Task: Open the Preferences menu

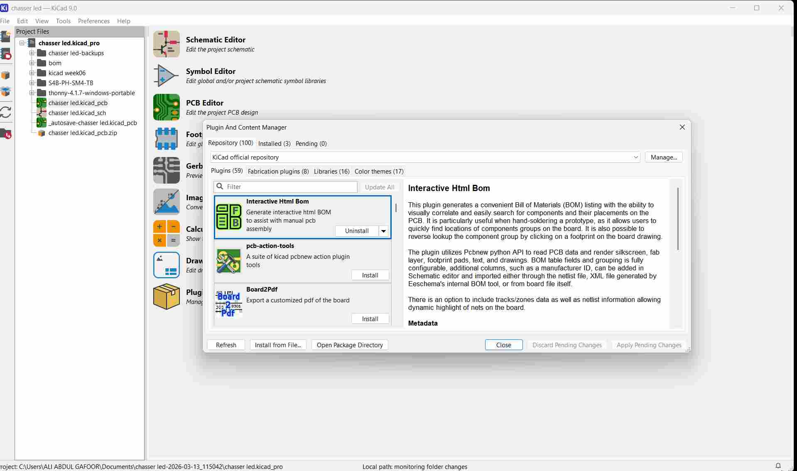Action: [94, 21]
